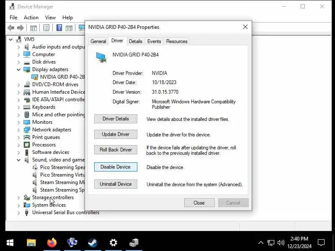Switch to the Resources tab
This screenshot has width=335, height=251.
point(177,41)
